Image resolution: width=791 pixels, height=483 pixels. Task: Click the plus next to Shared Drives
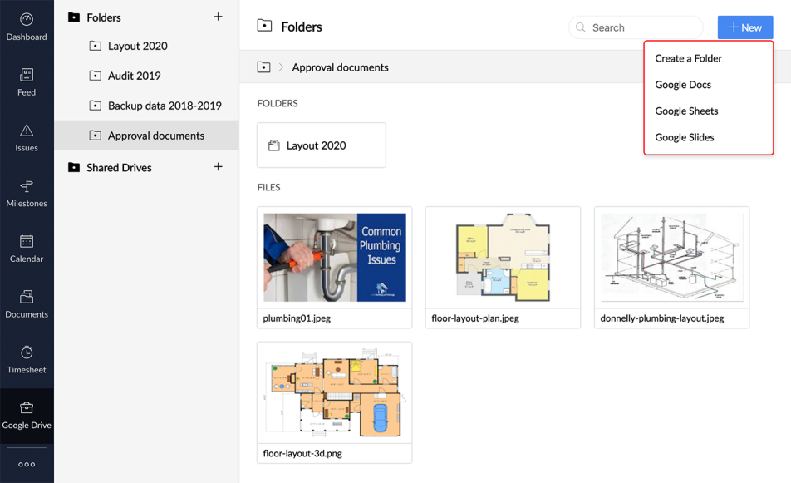tap(218, 167)
